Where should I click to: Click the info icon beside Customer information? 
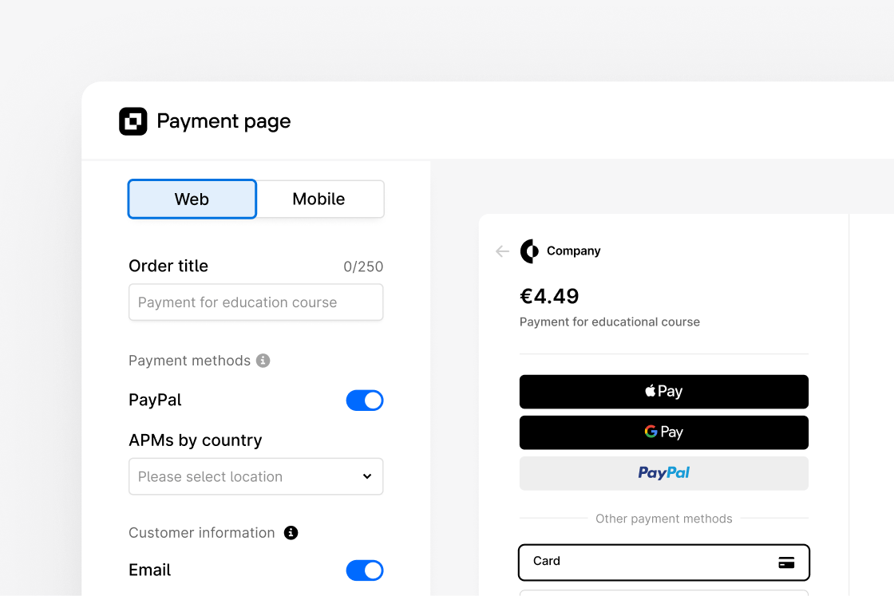tap(291, 532)
